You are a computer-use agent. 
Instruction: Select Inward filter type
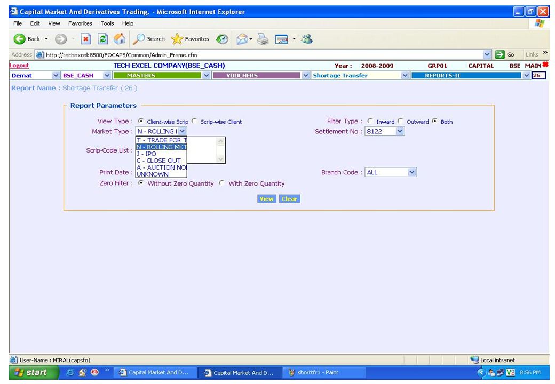click(370, 121)
